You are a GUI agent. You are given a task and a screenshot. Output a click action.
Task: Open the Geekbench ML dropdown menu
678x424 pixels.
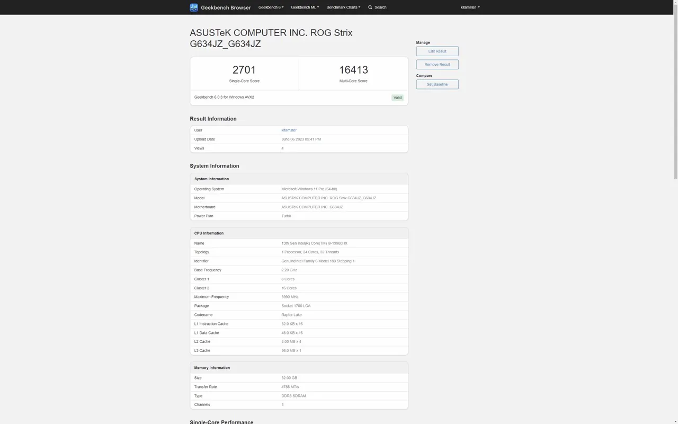point(305,7)
